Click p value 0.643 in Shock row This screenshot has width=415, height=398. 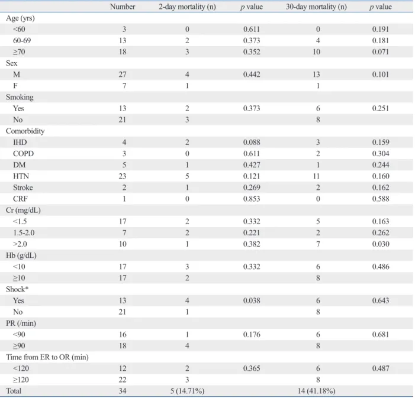381,300
